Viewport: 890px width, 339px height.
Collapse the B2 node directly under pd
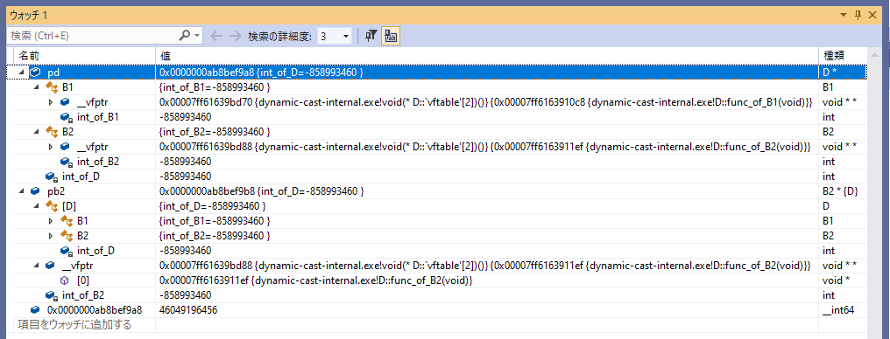click(x=36, y=132)
